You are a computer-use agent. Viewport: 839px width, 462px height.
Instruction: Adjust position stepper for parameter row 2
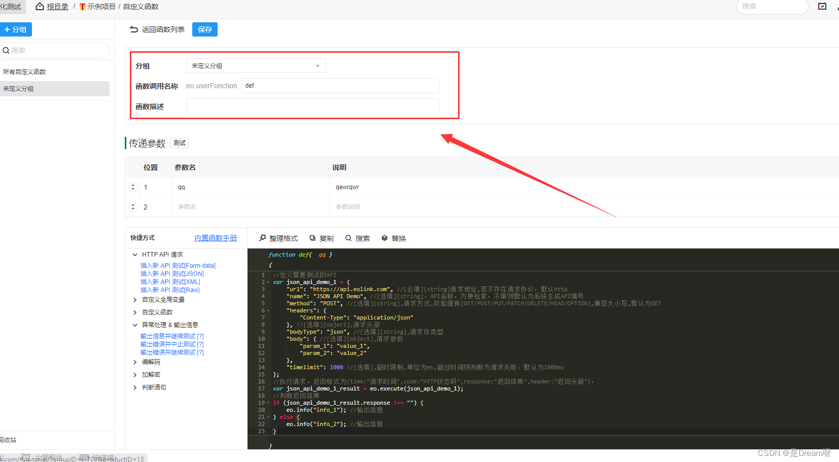coord(133,207)
